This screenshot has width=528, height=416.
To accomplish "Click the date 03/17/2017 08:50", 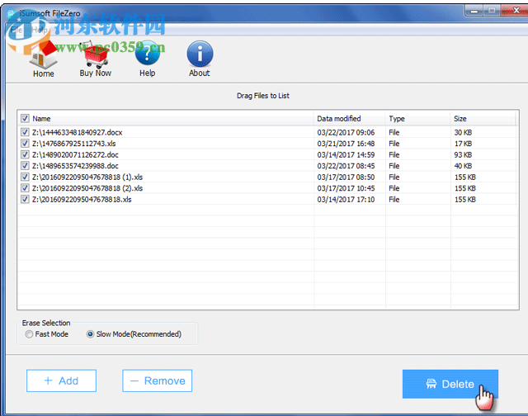I will point(346,177).
